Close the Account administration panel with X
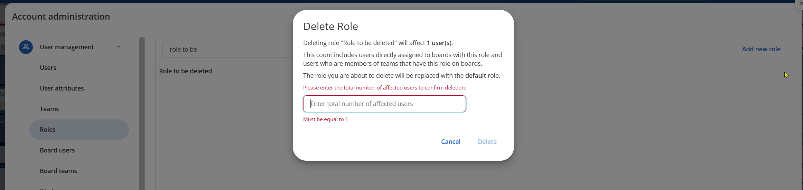Image resolution: width=803 pixels, height=190 pixels. click(800, 3)
